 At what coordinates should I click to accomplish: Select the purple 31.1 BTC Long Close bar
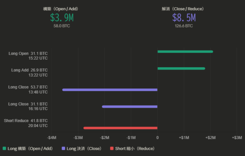(130, 106)
